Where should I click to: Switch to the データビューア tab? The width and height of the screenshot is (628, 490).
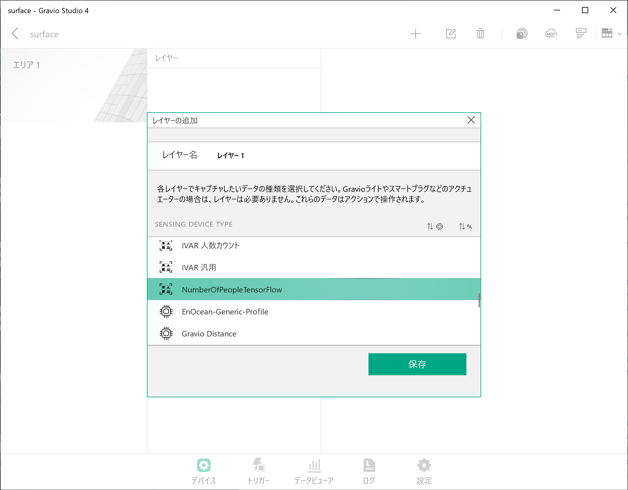pyautogui.click(x=314, y=471)
